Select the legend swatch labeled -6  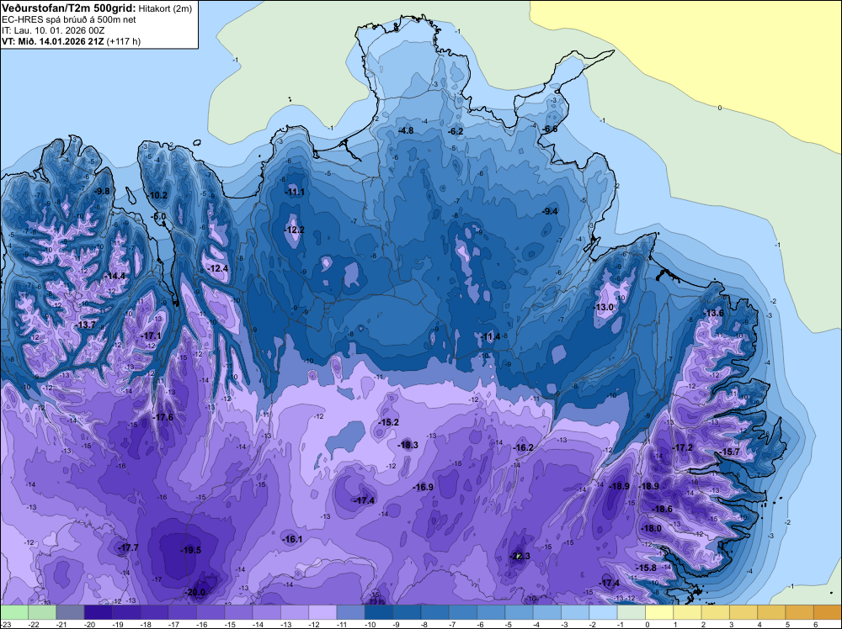tap(491, 612)
